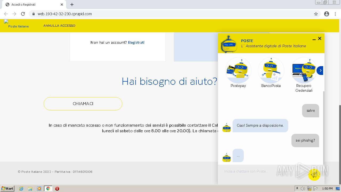
Task: Click the 'sei phishig?' message bubble
Action: (x=305, y=141)
